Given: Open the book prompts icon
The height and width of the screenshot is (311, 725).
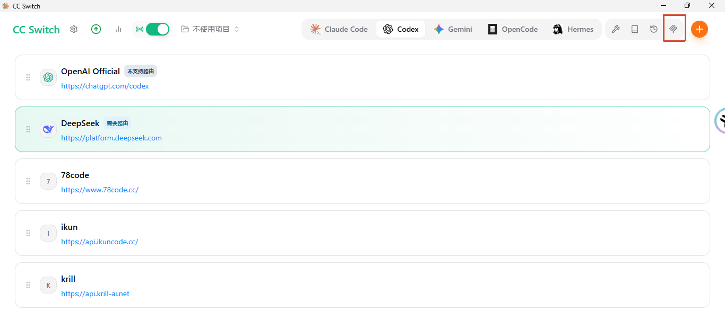Looking at the screenshot, I should point(635,29).
